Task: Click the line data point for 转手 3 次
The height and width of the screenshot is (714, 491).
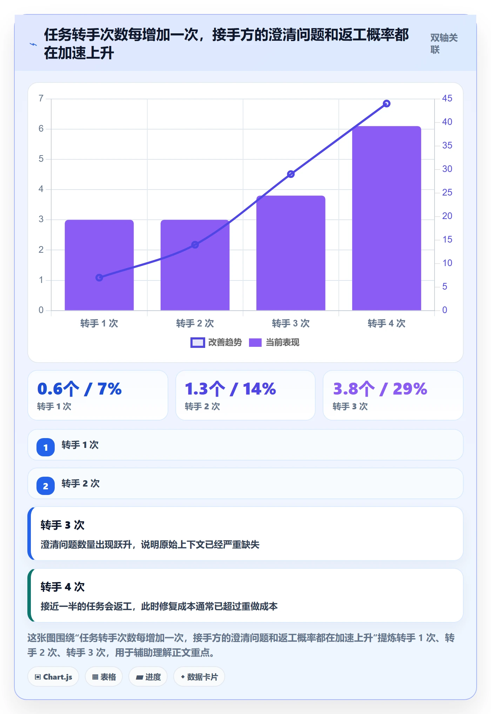Action: [291, 174]
